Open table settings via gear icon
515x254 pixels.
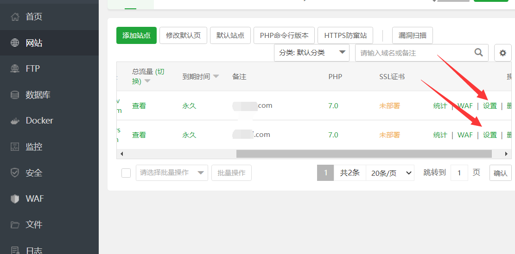click(502, 53)
